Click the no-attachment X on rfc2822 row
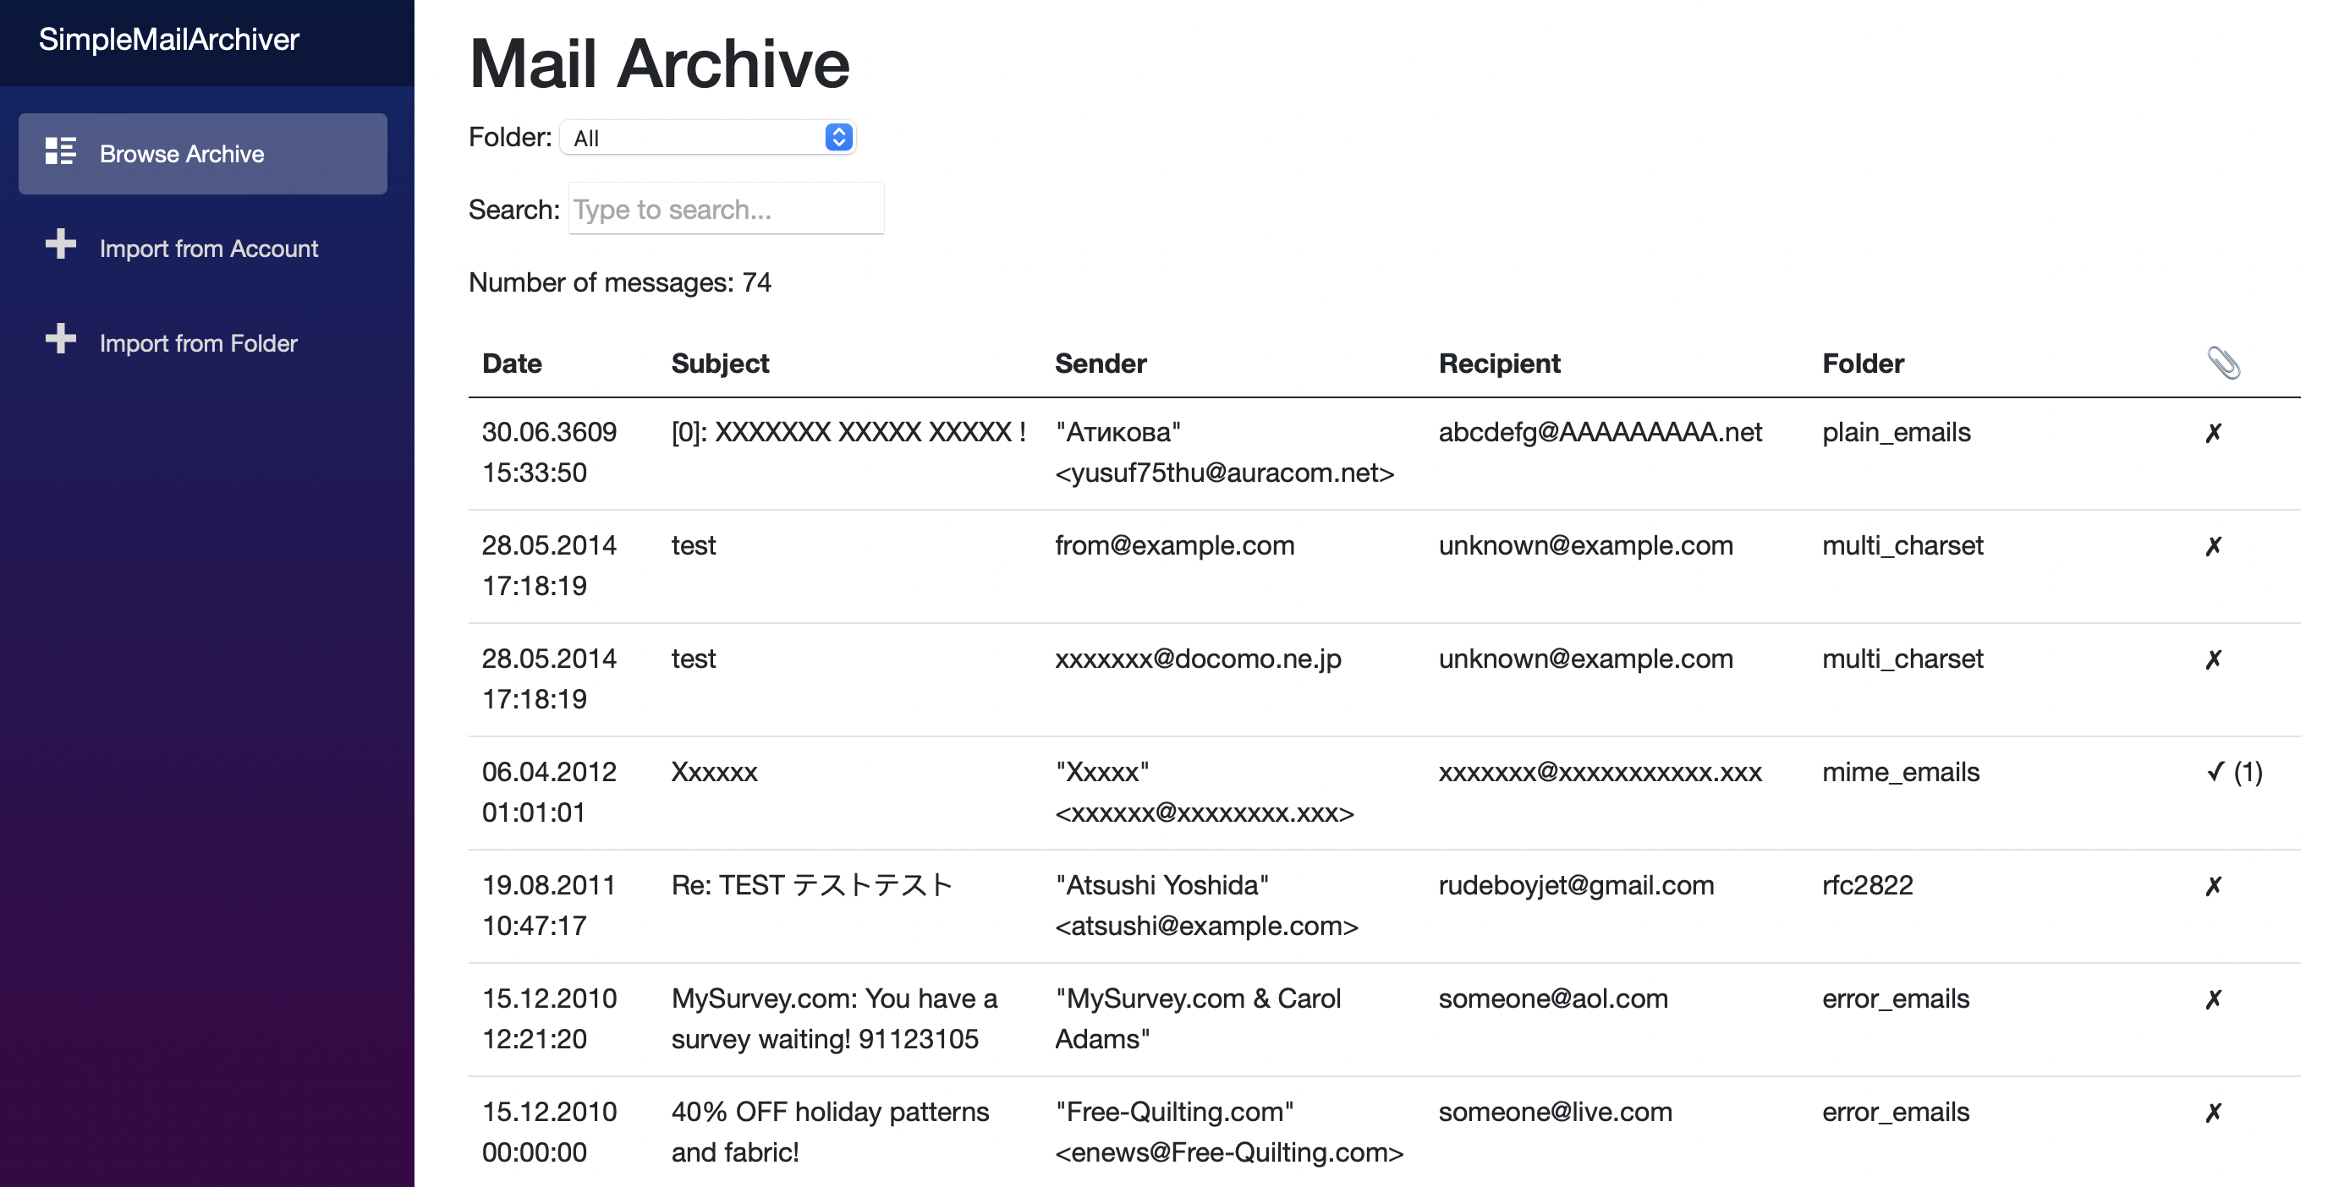 click(2213, 886)
